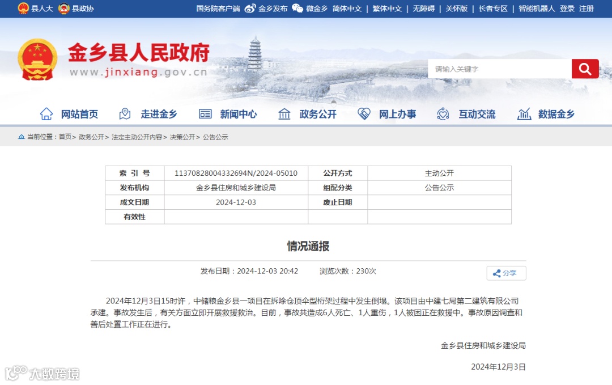
Task: Click 2024-12-03 date cell in table
Action: click(x=236, y=202)
